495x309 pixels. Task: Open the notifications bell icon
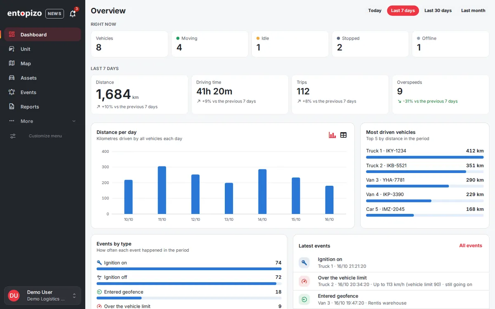pos(73,14)
